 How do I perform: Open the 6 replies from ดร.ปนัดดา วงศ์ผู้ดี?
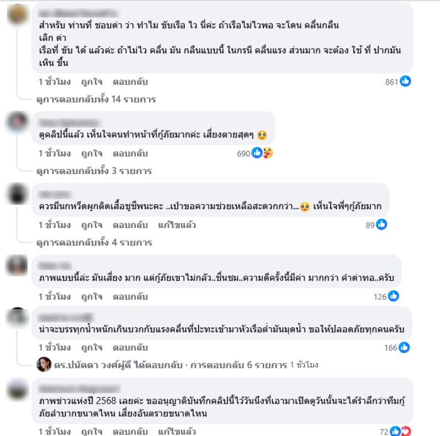pyautogui.click(x=239, y=365)
